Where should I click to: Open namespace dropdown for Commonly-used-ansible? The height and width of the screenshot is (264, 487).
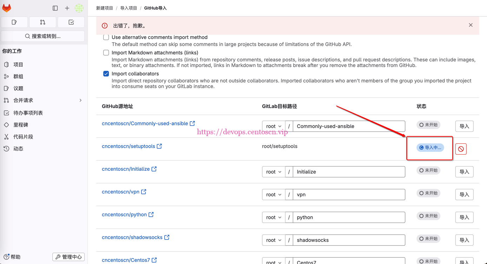tap(274, 126)
